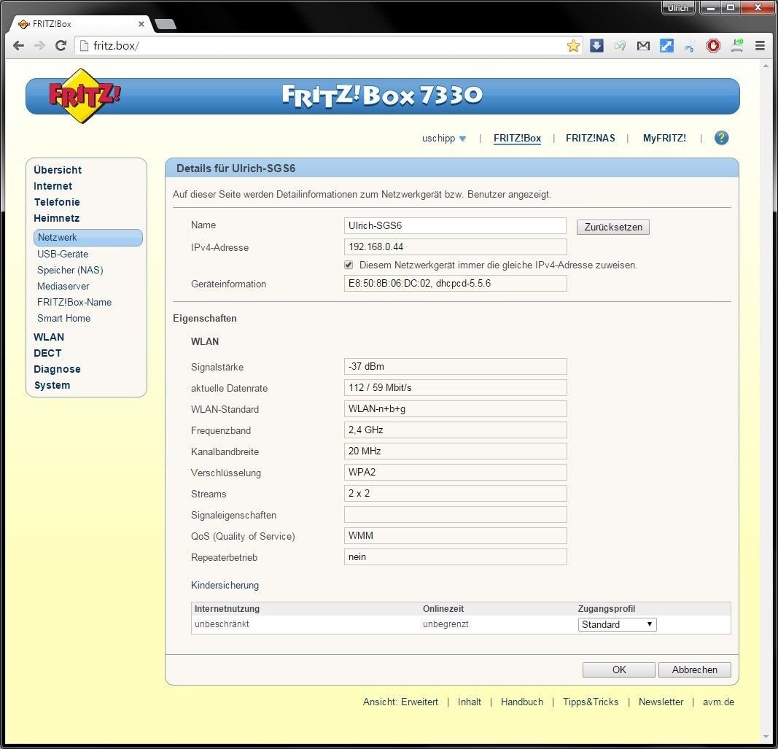Switch to MyFRITZ! top tab
Screen dimensions: 778x749
[x=664, y=139]
